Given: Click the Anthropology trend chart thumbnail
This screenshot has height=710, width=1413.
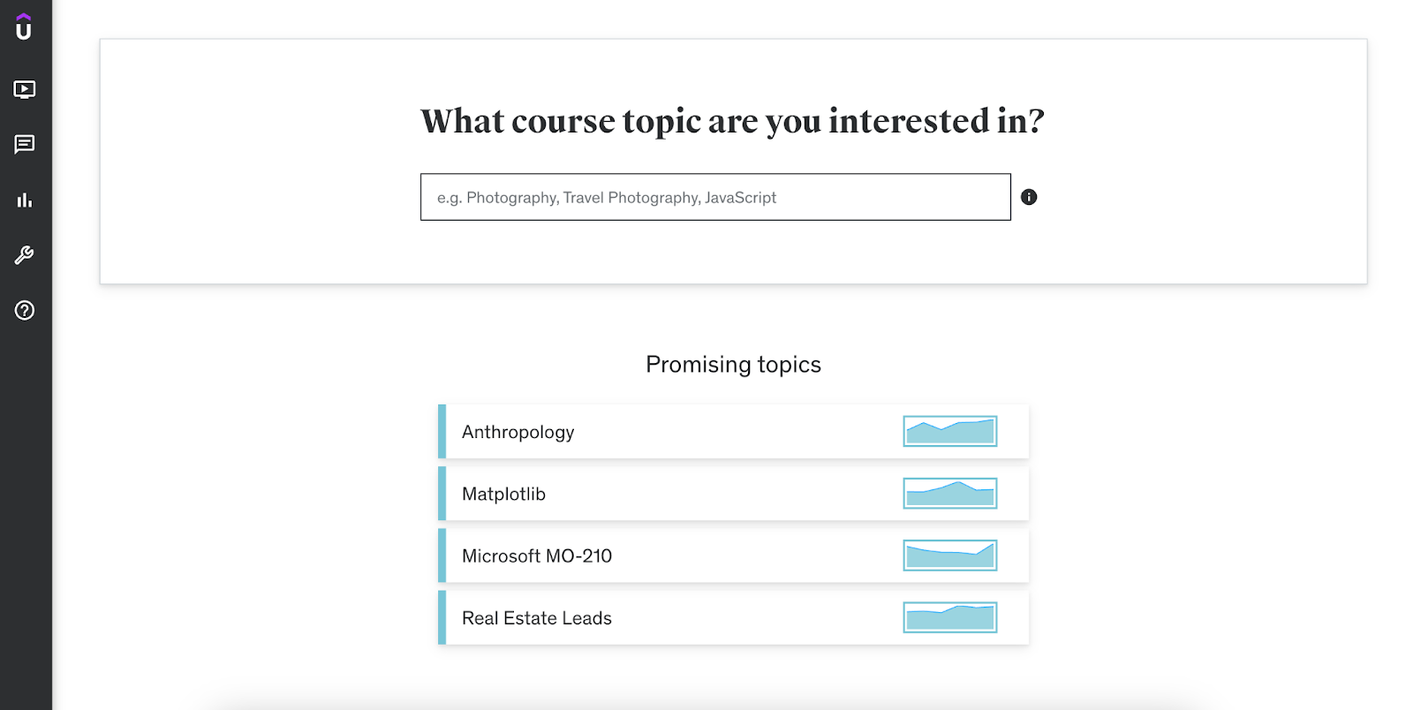Looking at the screenshot, I should pyautogui.click(x=950, y=431).
